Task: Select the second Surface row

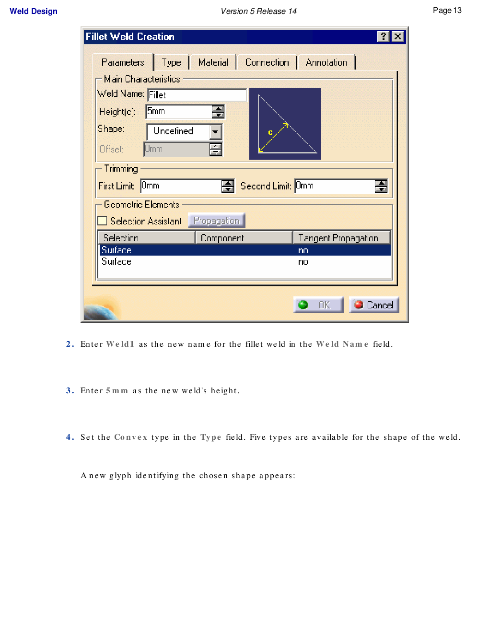Action: (244, 262)
